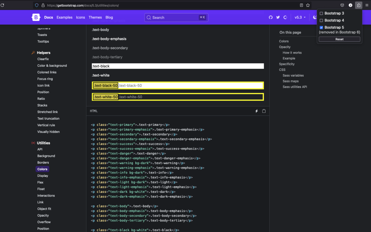This screenshot has height=232, width=371.
Task: Jump to How it works section
Action: (x=292, y=53)
